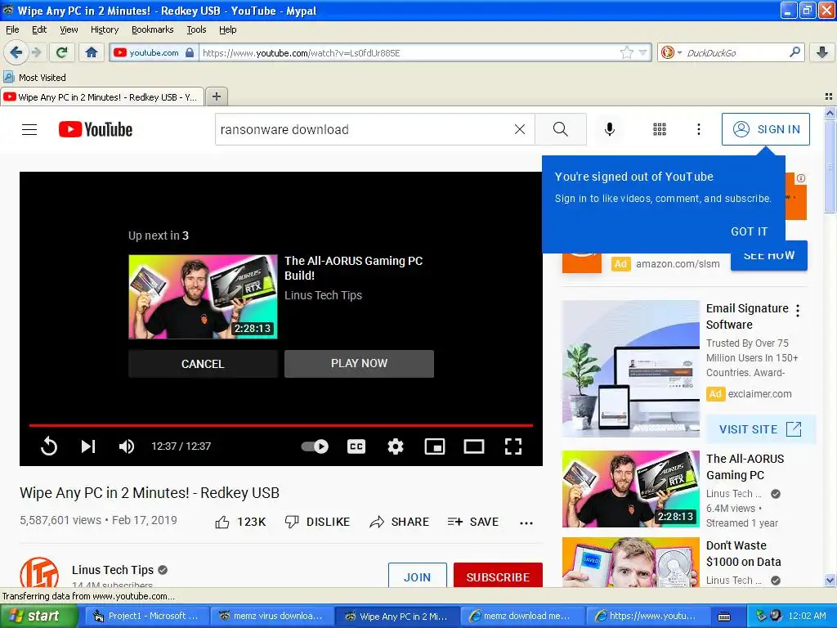
Task: Open a new tab with the plus button
Action: [216, 96]
